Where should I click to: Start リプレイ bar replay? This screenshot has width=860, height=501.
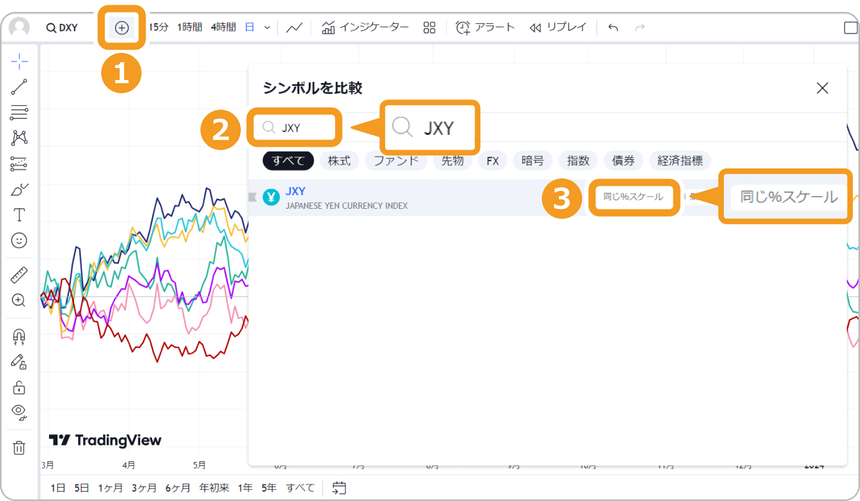tap(558, 27)
